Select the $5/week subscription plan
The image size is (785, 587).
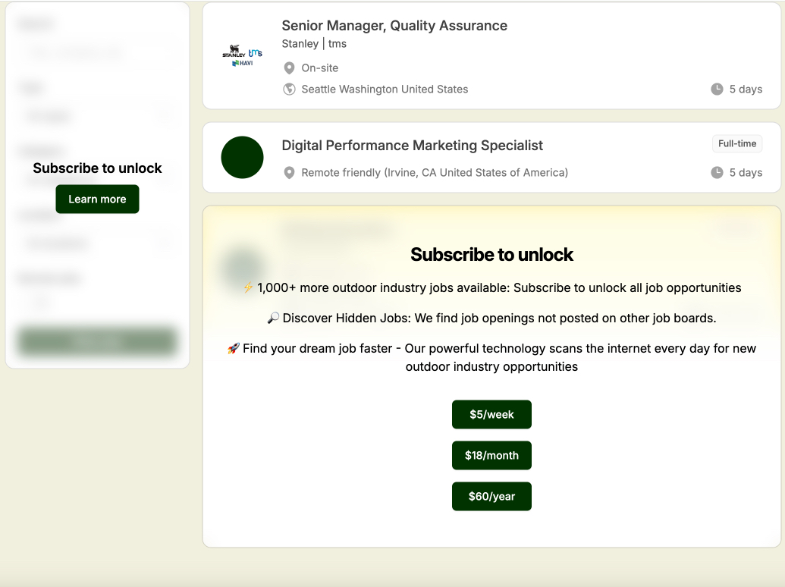point(491,414)
